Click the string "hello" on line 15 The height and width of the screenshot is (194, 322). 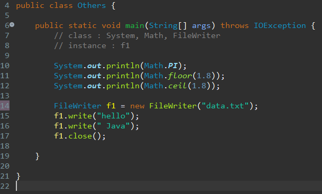pyautogui.click(x=113, y=116)
